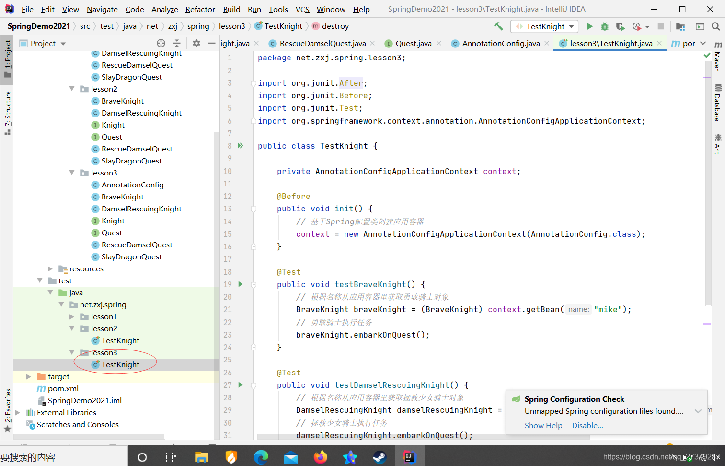725x466 pixels.
Task: Switch to AnnotationConfig.java tab
Action: tap(501, 43)
